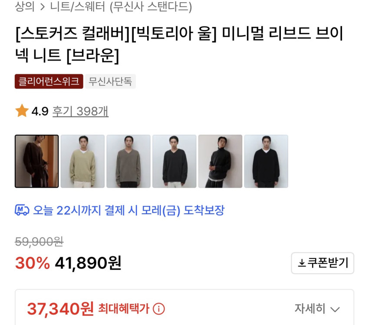This screenshot has width=369, height=325.
Task: Click the 쿠폰받기 button
Action: point(323,263)
